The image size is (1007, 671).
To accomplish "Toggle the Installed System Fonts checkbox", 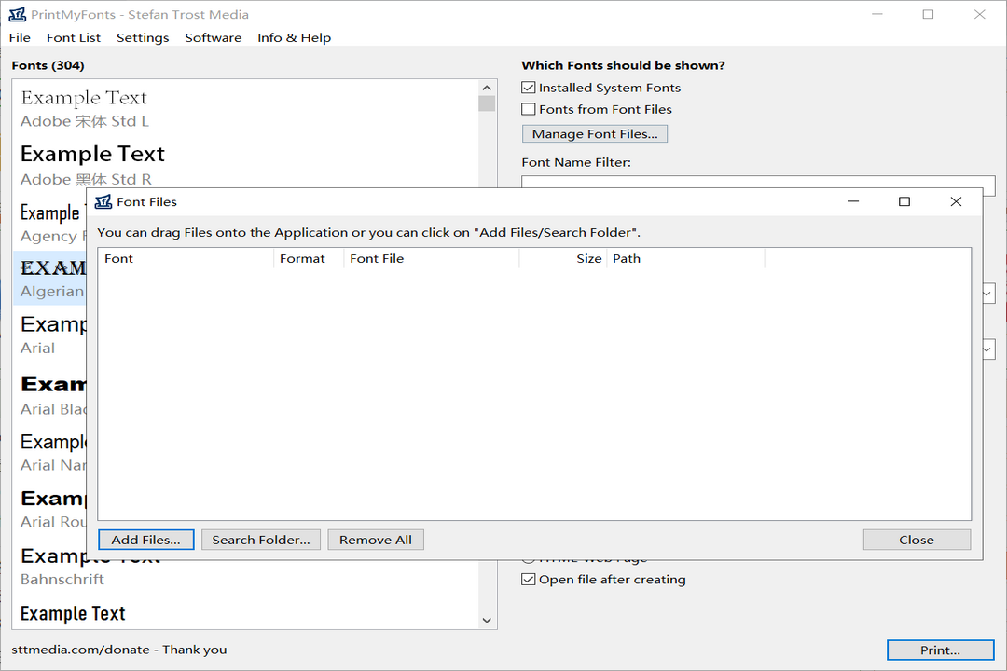I will tap(529, 88).
